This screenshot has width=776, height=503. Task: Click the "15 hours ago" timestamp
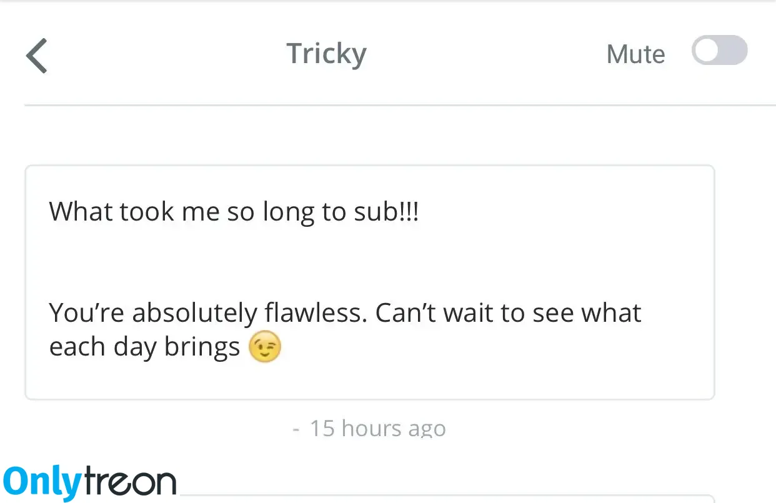(x=377, y=429)
